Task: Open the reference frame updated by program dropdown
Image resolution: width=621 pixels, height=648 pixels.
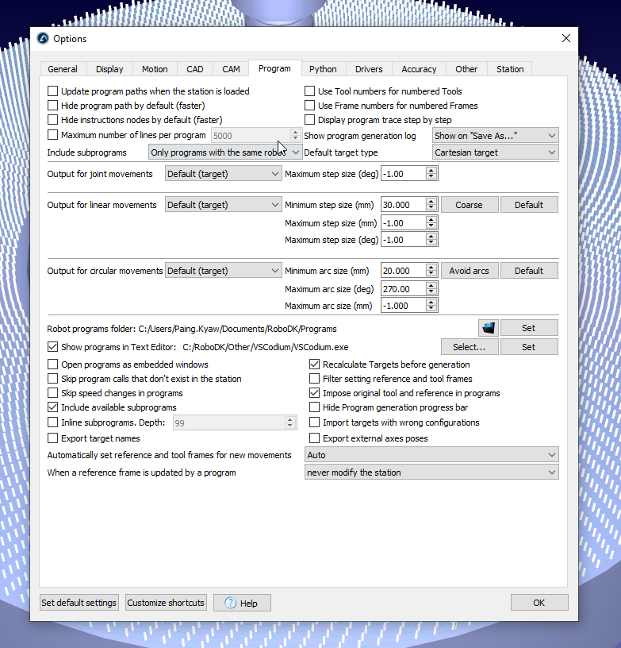Action: point(431,472)
